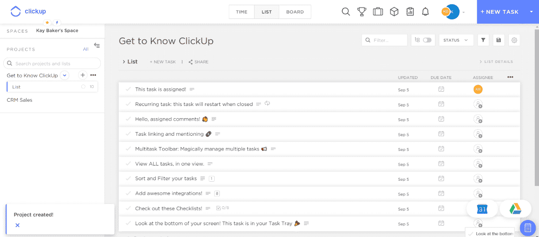The height and width of the screenshot is (237, 539).
Task: Click the SHARE link next to List
Action: click(199, 62)
